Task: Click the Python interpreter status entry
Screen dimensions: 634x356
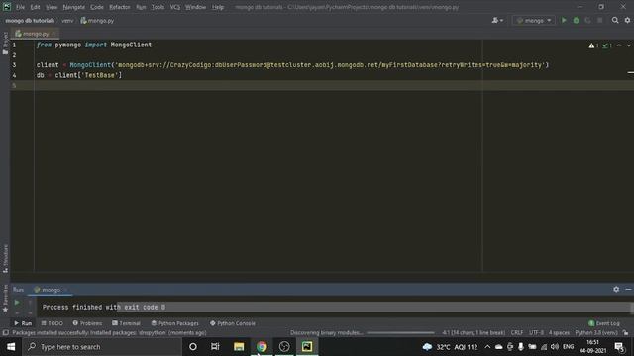Action: [596, 333]
